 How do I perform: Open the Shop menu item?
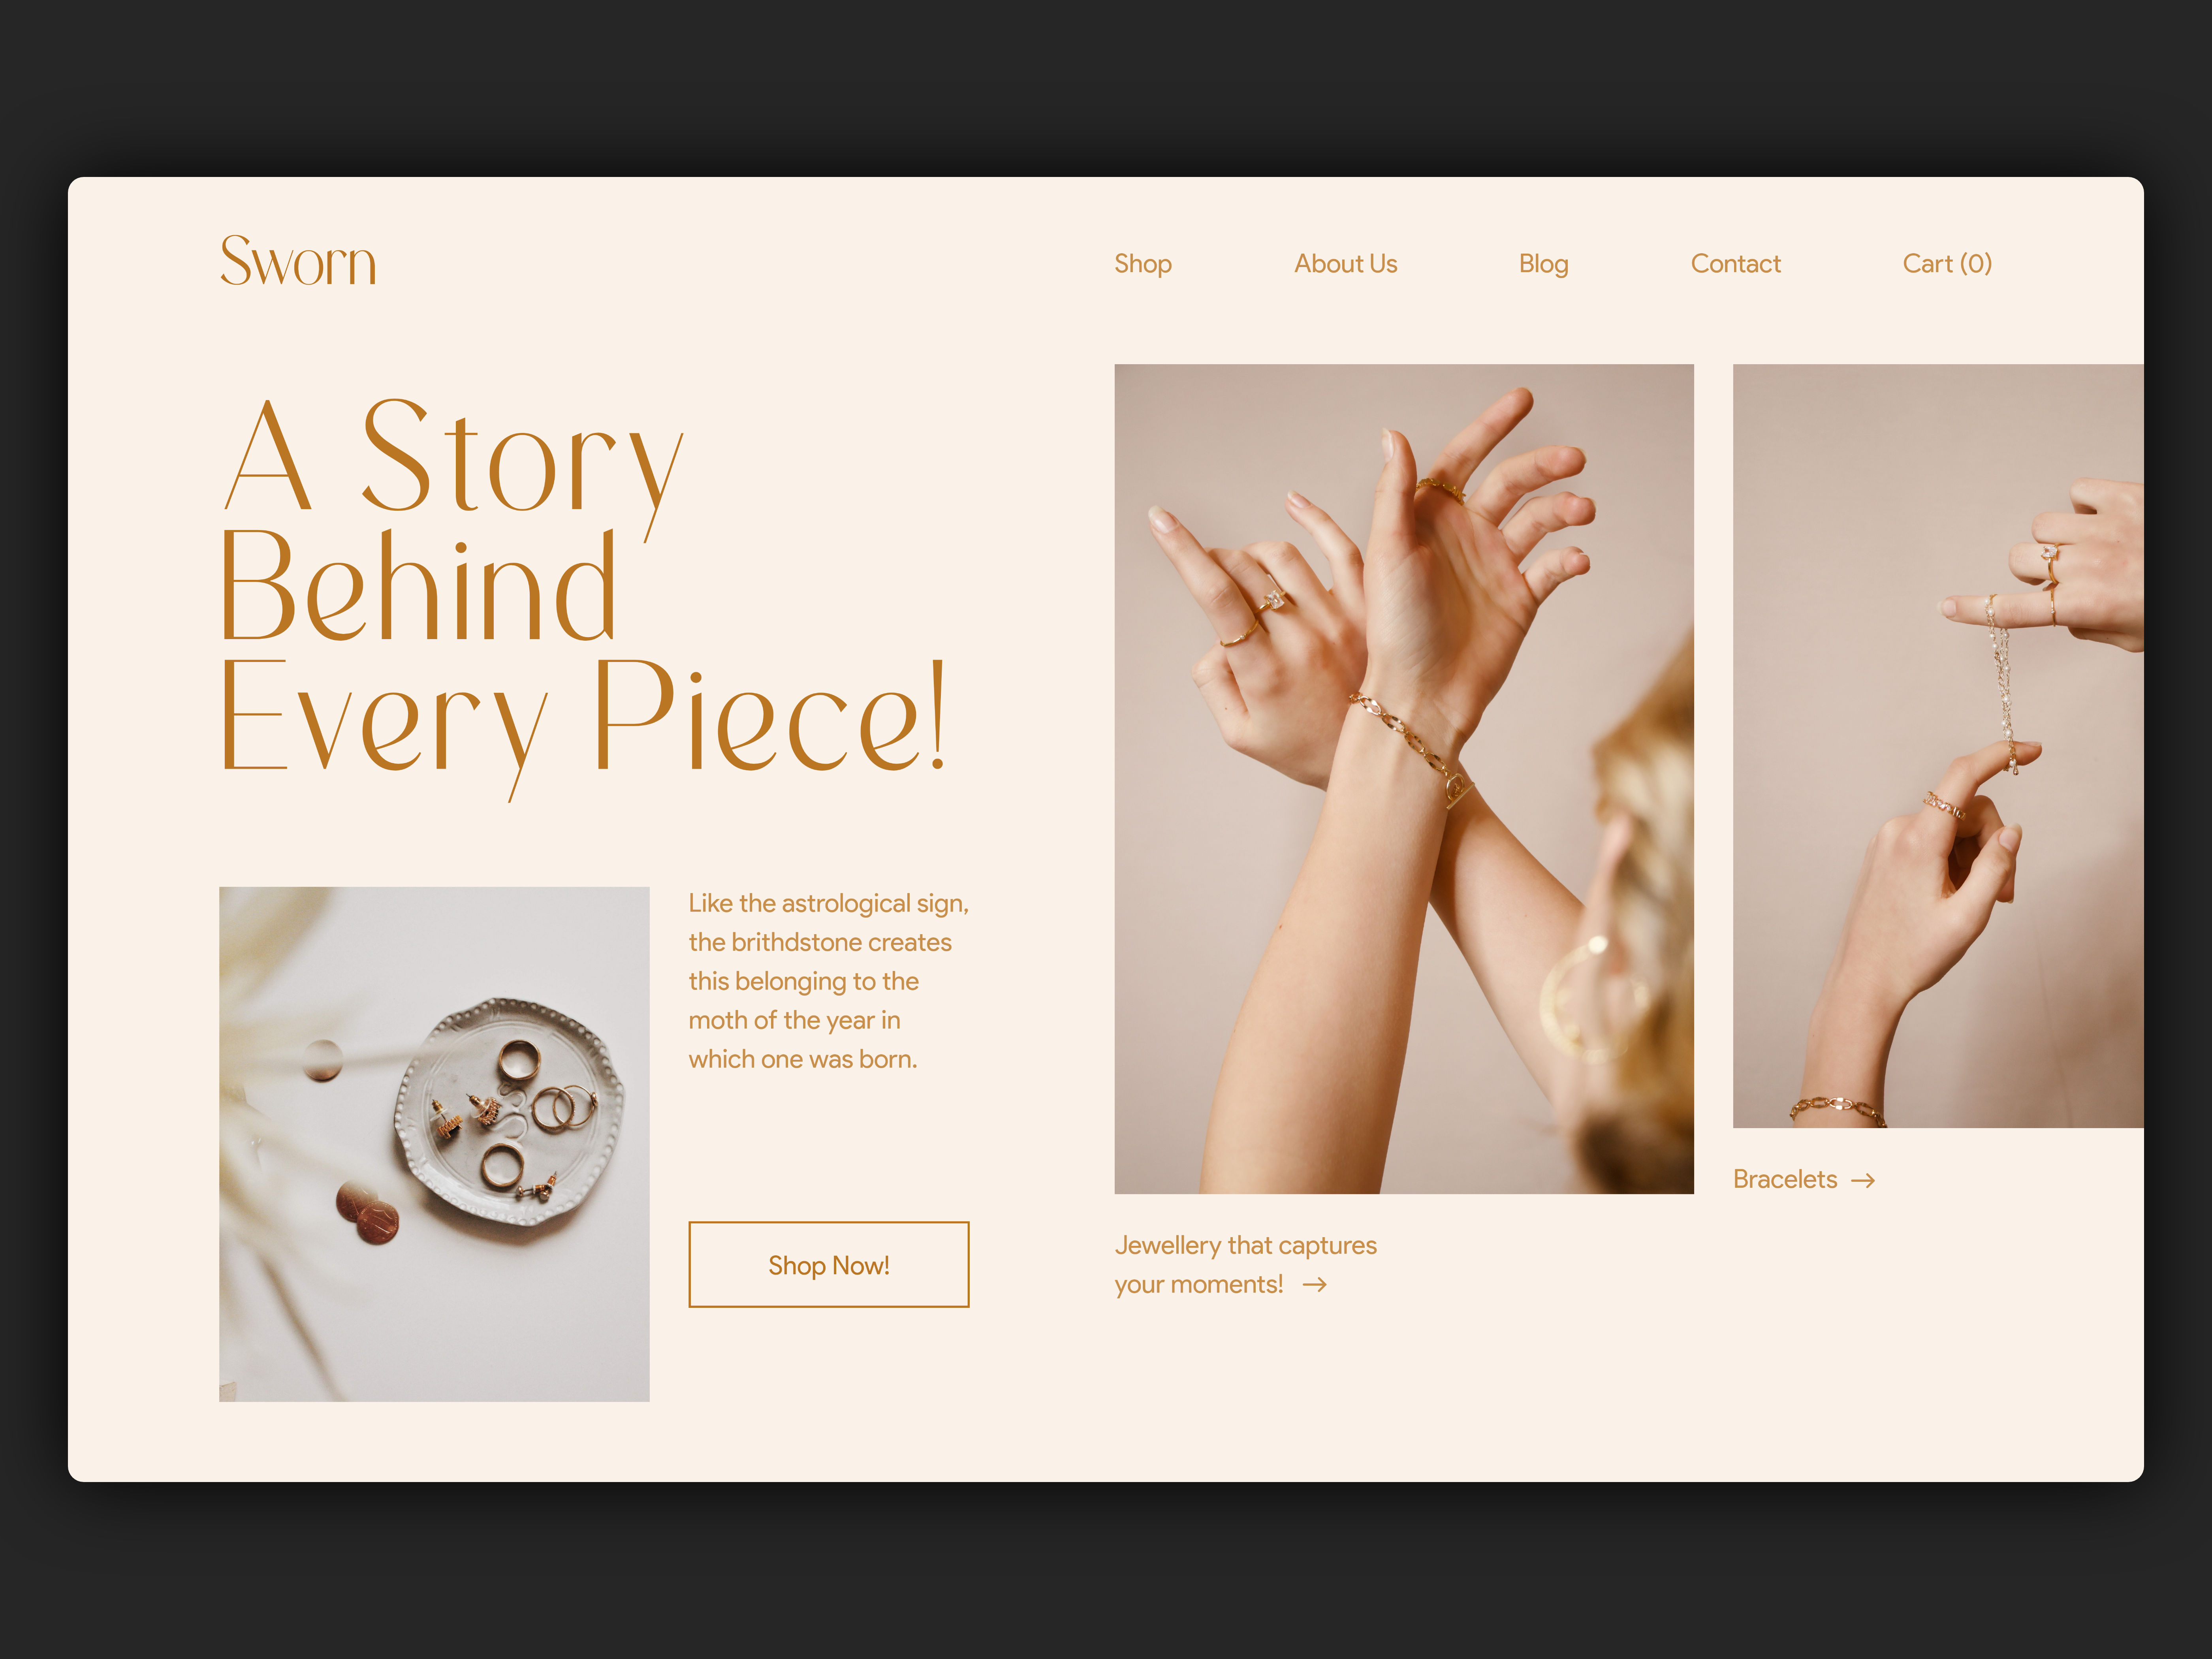1143,264
